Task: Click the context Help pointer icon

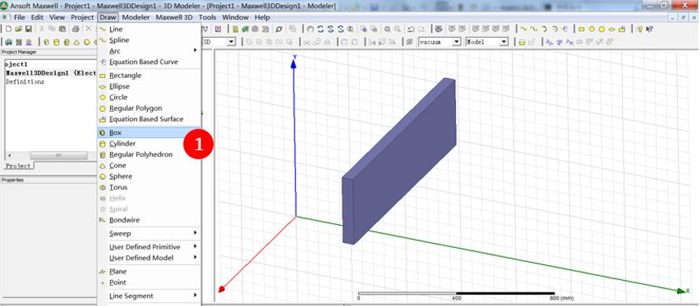Action: click(650, 29)
